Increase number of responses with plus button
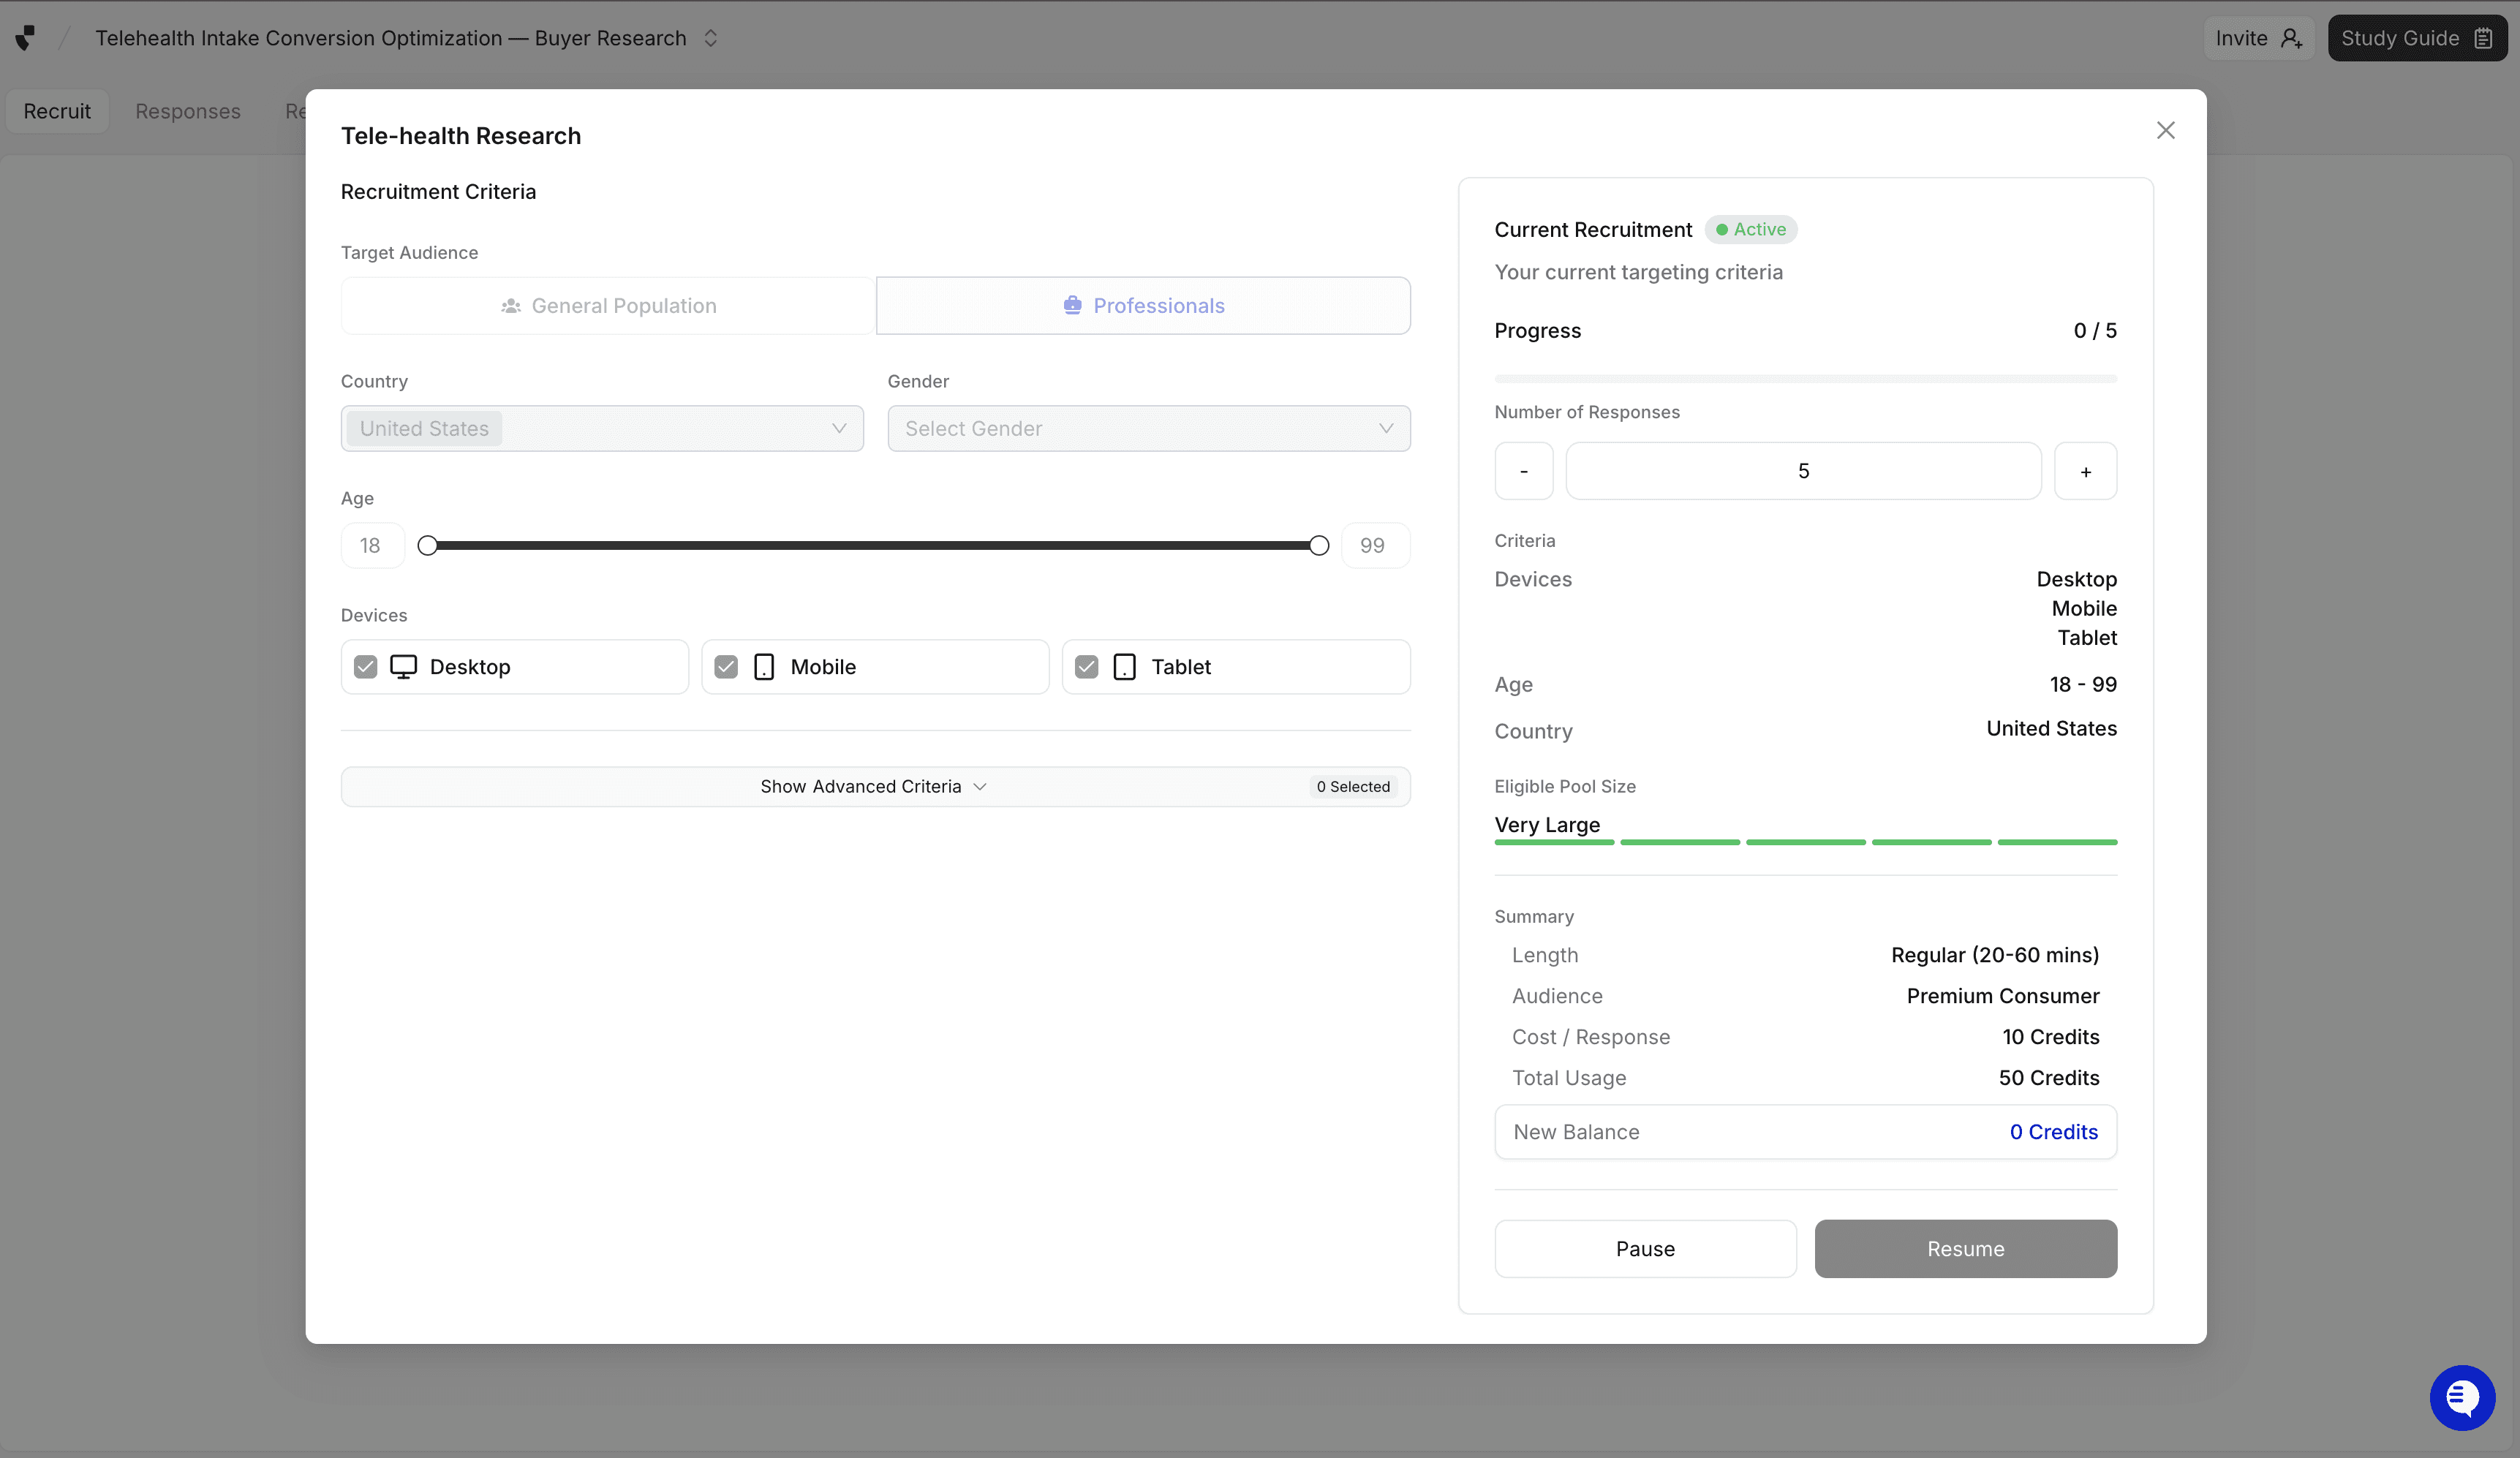2520x1458 pixels. (x=2085, y=471)
